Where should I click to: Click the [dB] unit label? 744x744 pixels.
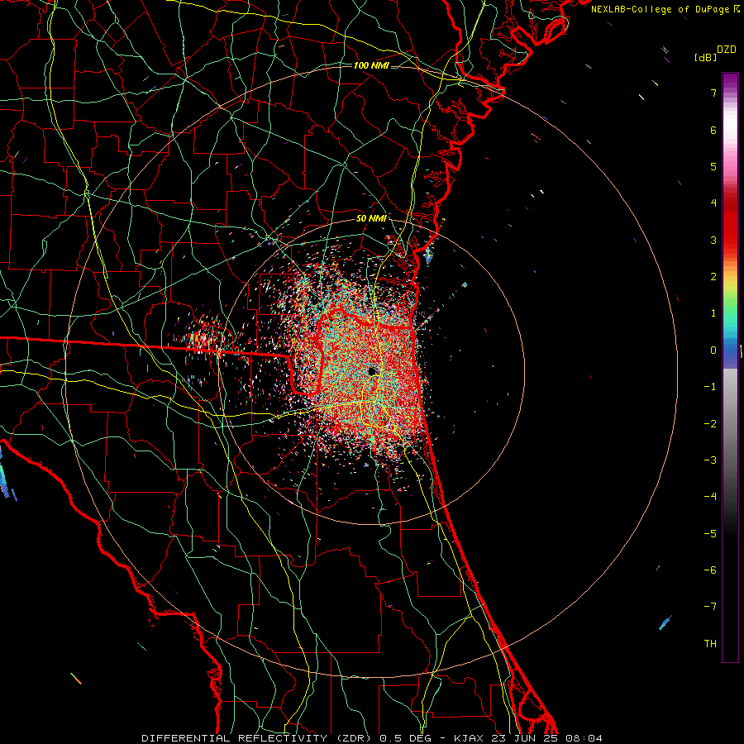point(705,57)
